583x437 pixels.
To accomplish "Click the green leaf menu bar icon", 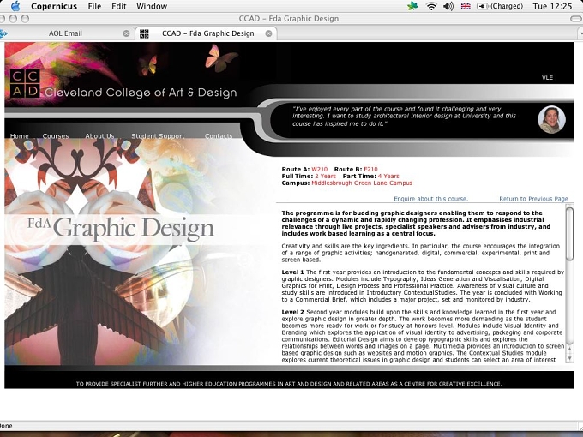I will 412,6.
